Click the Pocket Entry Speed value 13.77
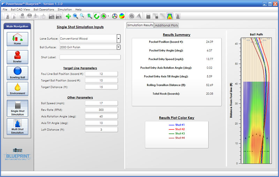The width and height of the screenshot is (279, 177). coord(210,59)
